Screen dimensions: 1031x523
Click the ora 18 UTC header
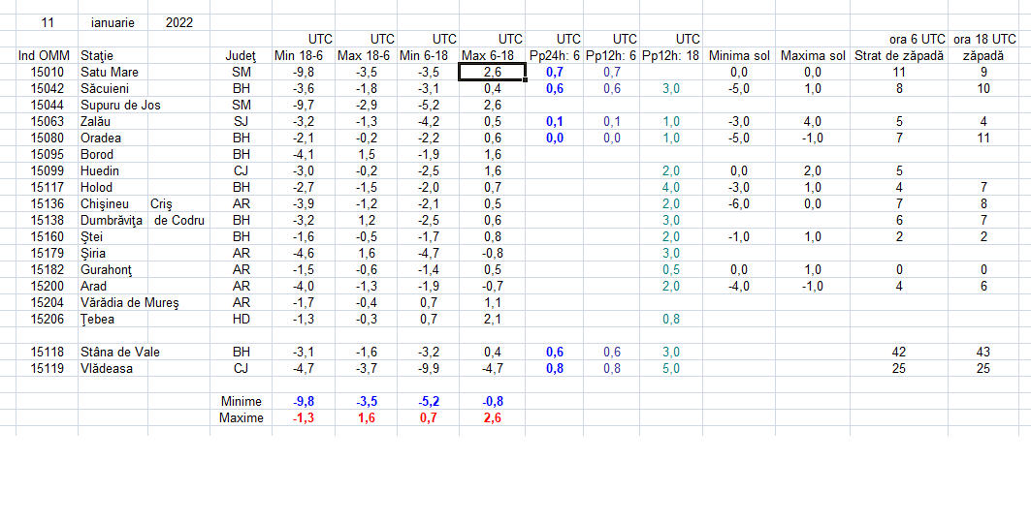coord(983,40)
